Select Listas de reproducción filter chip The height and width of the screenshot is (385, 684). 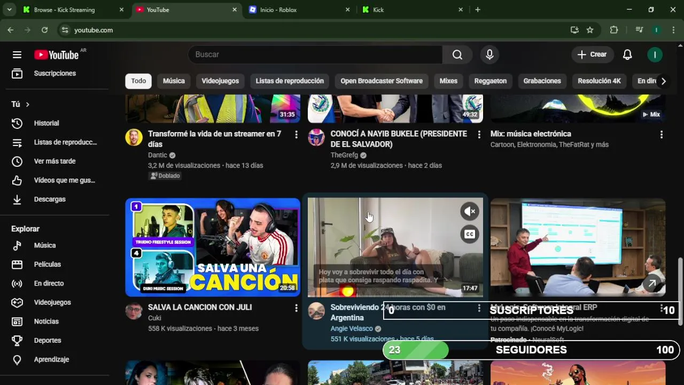[290, 81]
